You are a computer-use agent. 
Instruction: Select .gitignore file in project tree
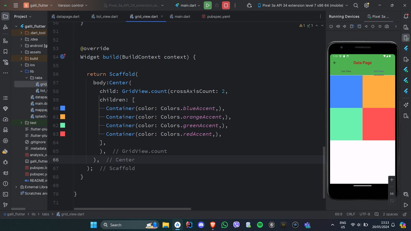click(x=35, y=142)
